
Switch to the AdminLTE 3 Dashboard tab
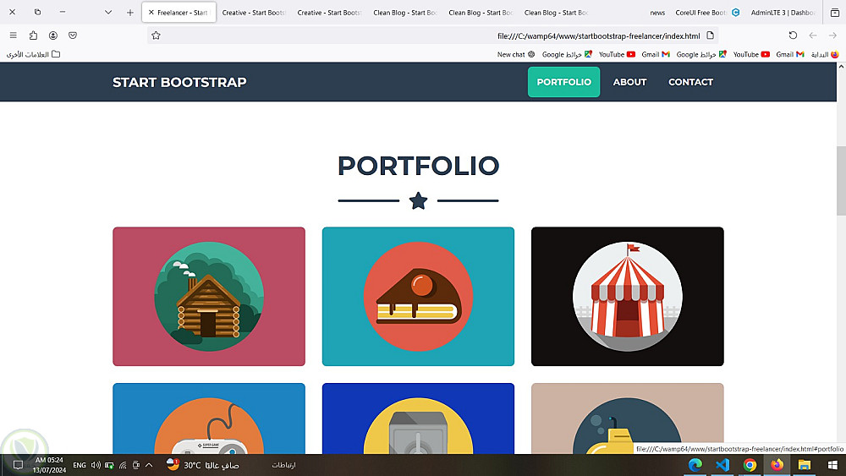point(783,13)
